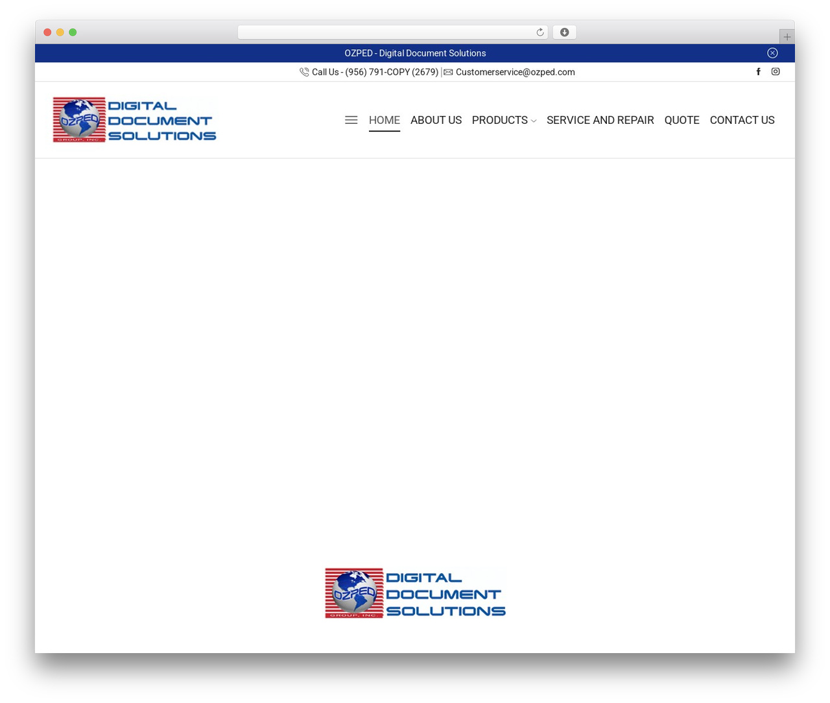The width and height of the screenshot is (830, 703).
Task: Expand the Products dropdown chevron
Action: (x=534, y=121)
